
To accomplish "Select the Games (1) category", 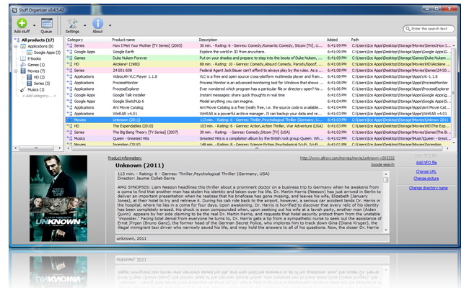I will [x=36, y=65].
